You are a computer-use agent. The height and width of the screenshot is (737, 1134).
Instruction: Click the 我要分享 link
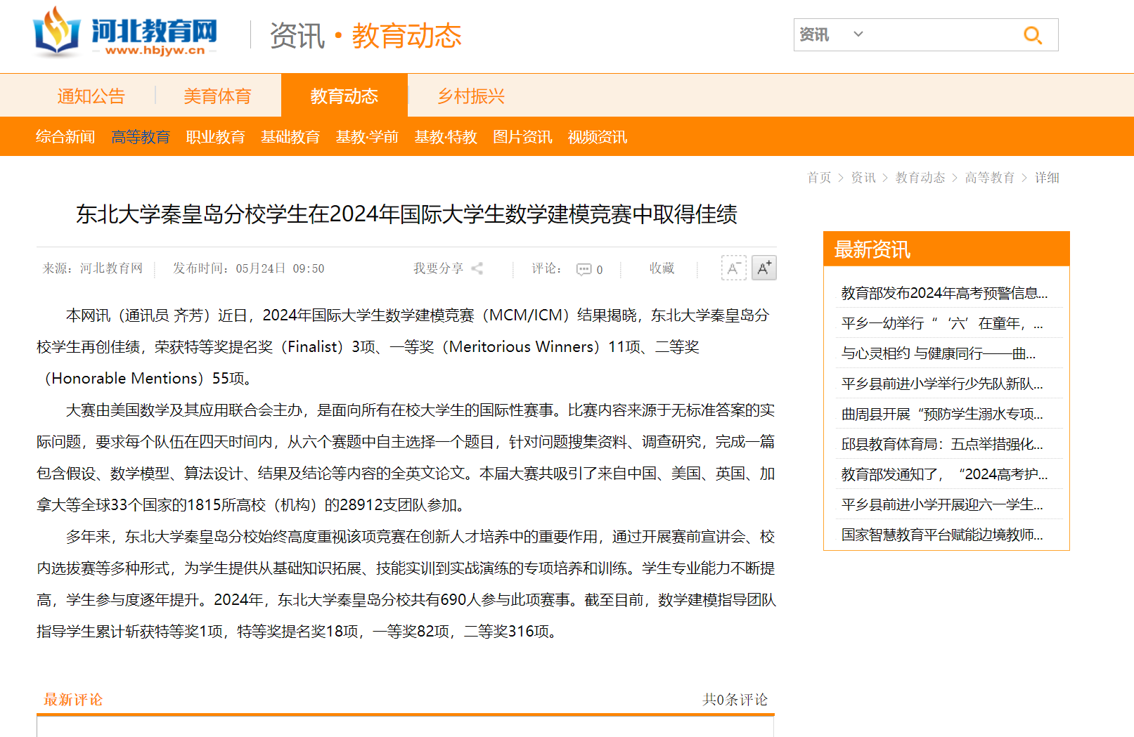[438, 268]
